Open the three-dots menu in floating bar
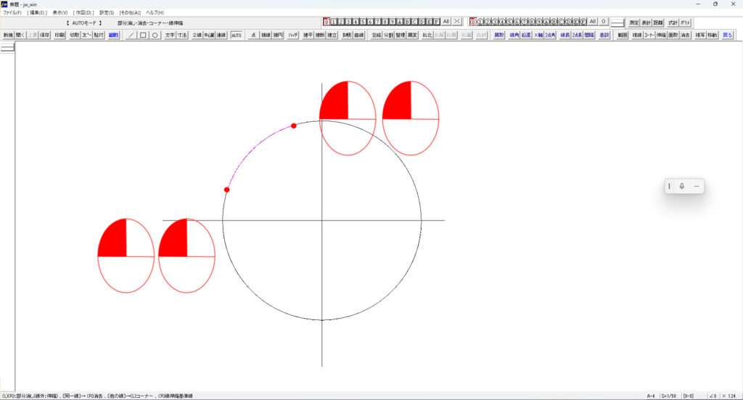 696,187
